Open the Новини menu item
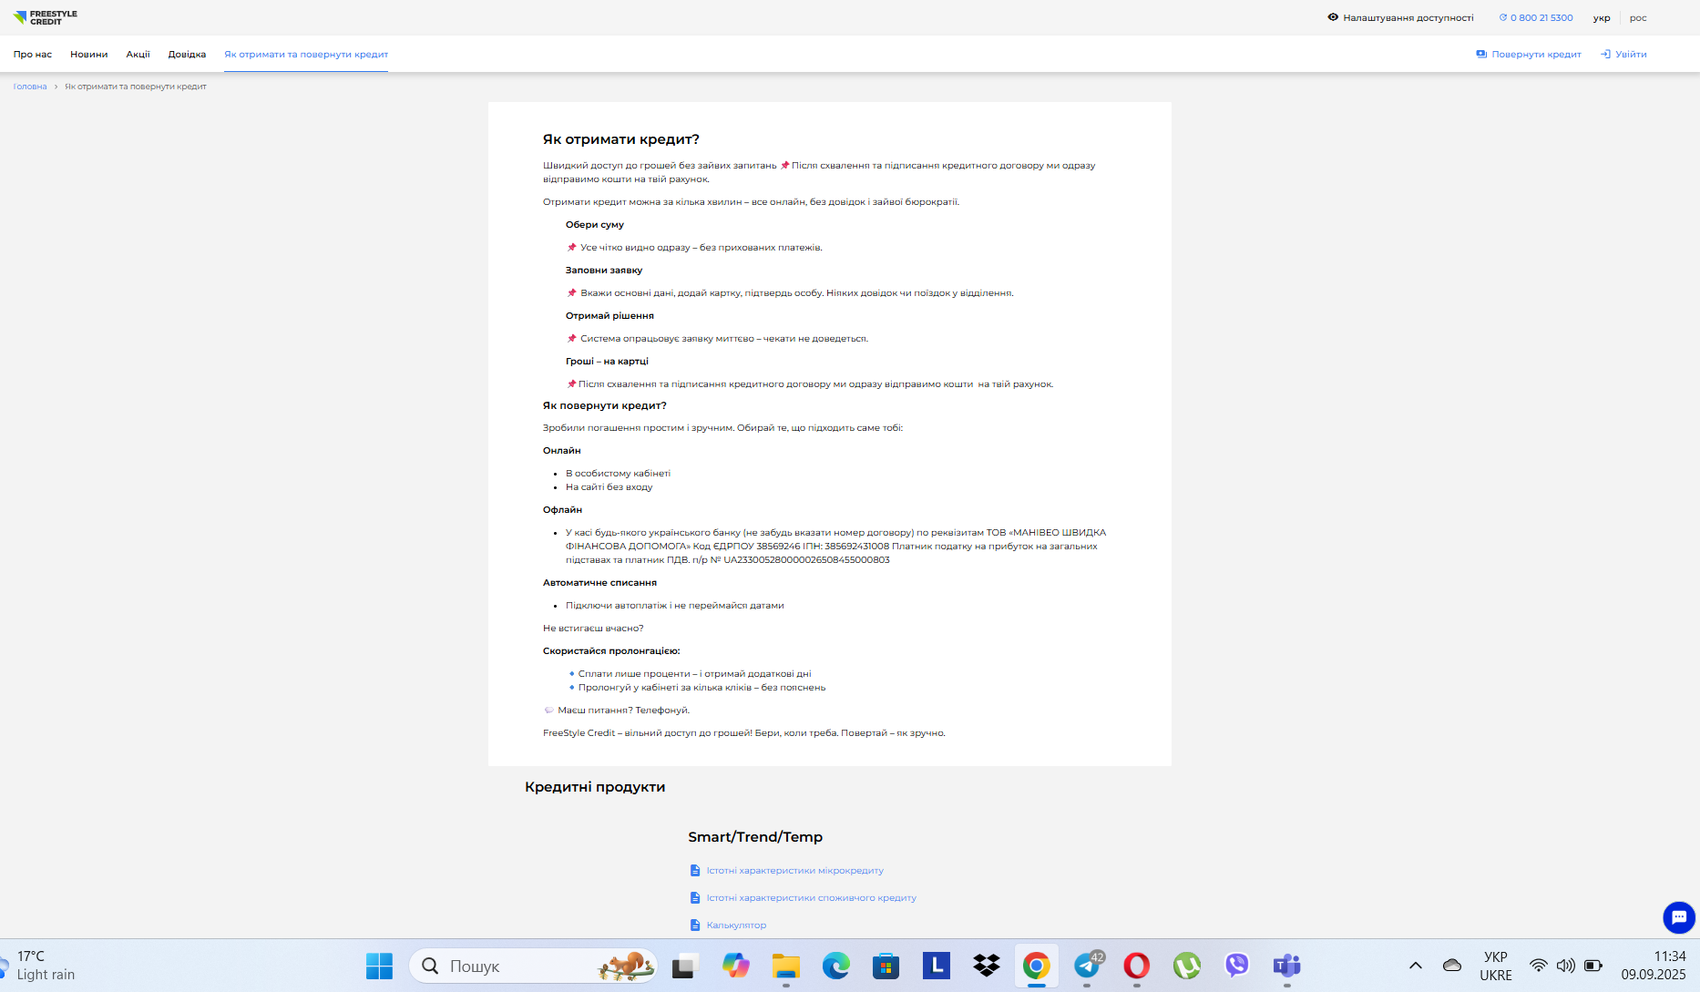 [x=89, y=54]
